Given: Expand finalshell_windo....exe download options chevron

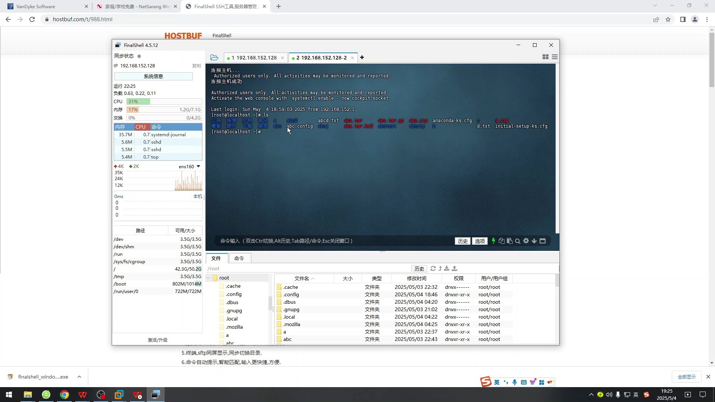Looking at the screenshot, I should 79,377.
